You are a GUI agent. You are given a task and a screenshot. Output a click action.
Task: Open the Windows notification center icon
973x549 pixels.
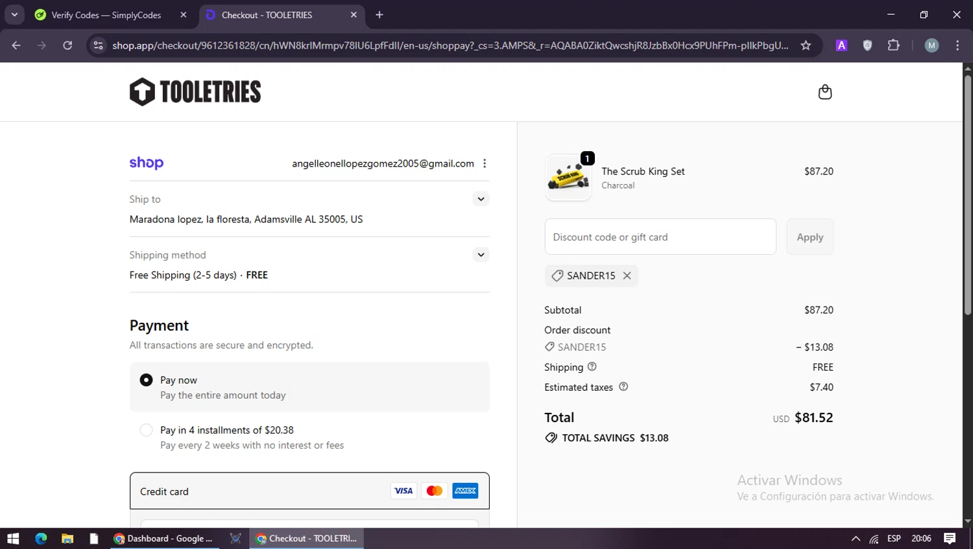[x=950, y=539]
